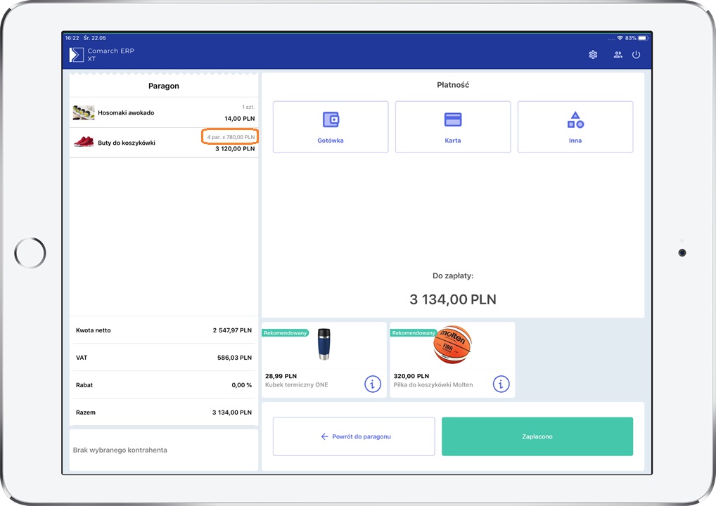716x506 pixels.
Task: Open info for Kubek termiczny ONE
Action: 372,384
